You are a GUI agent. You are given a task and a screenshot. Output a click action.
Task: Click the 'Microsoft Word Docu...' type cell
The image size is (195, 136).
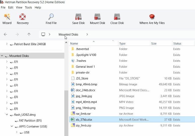[x=134, y=90]
